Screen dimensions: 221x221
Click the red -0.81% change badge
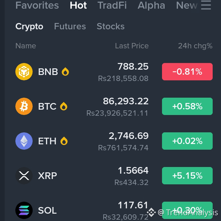tap(187, 72)
